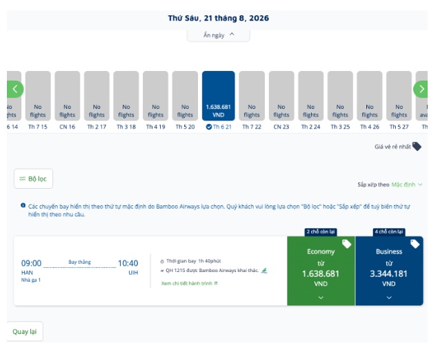This screenshot has height=343, width=438.
Task: Select date tab Th 5 20
Action: click(185, 101)
